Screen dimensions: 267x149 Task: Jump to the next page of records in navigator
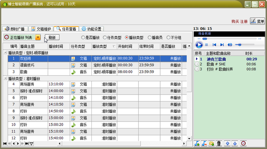22,144
